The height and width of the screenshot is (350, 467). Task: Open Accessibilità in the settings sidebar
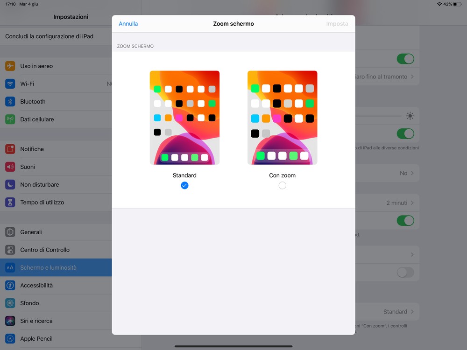[x=36, y=286]
